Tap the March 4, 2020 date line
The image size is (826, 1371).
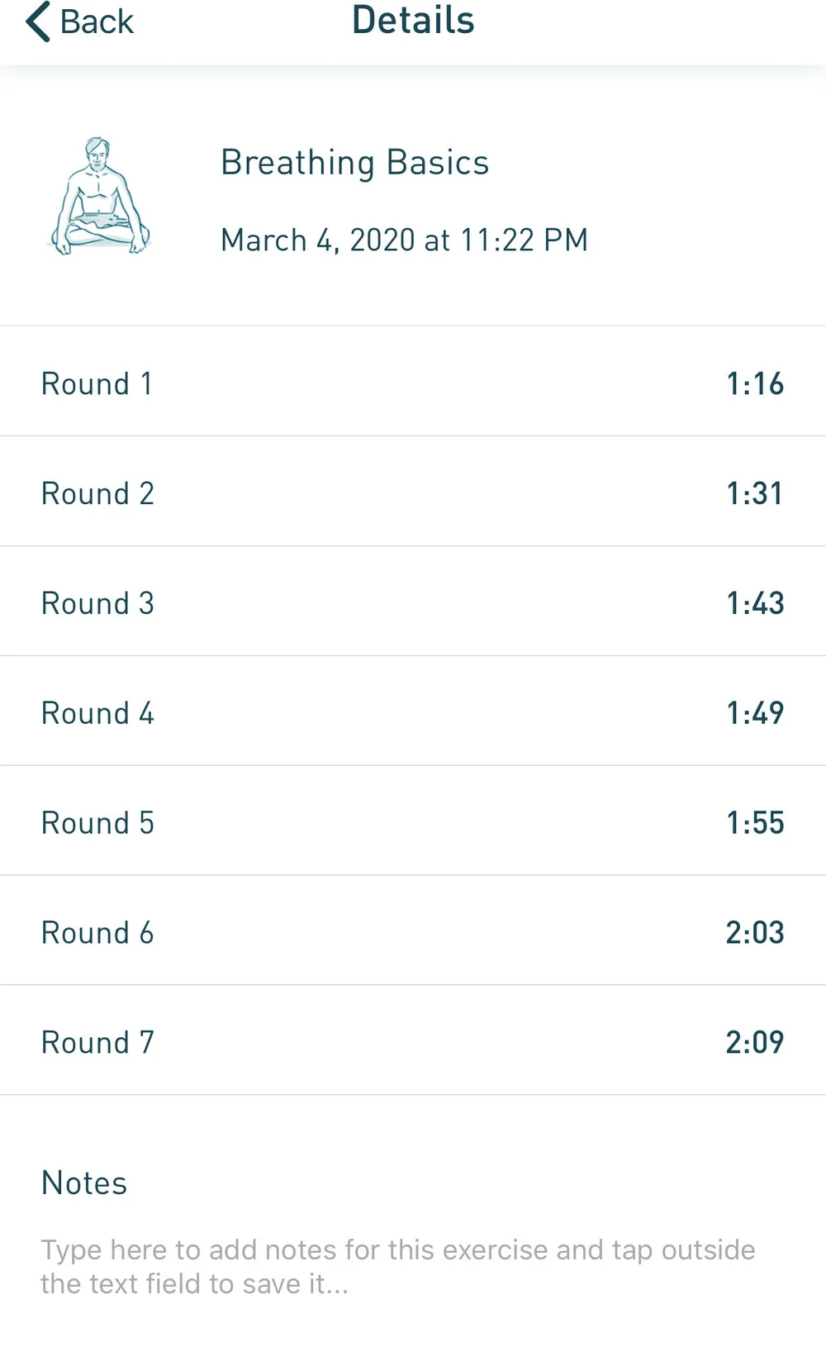pyautogui.click(x=404, y=240)
